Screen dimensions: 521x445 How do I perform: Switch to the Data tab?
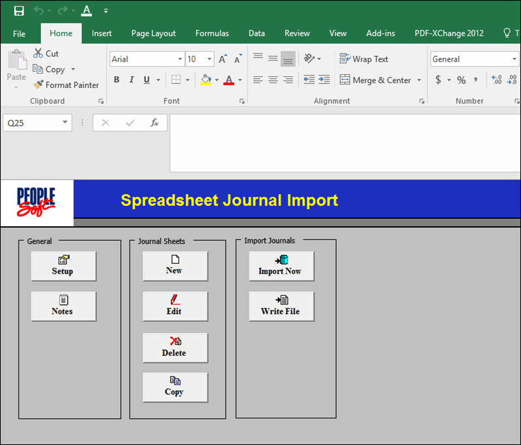click(x=257, y=33)
